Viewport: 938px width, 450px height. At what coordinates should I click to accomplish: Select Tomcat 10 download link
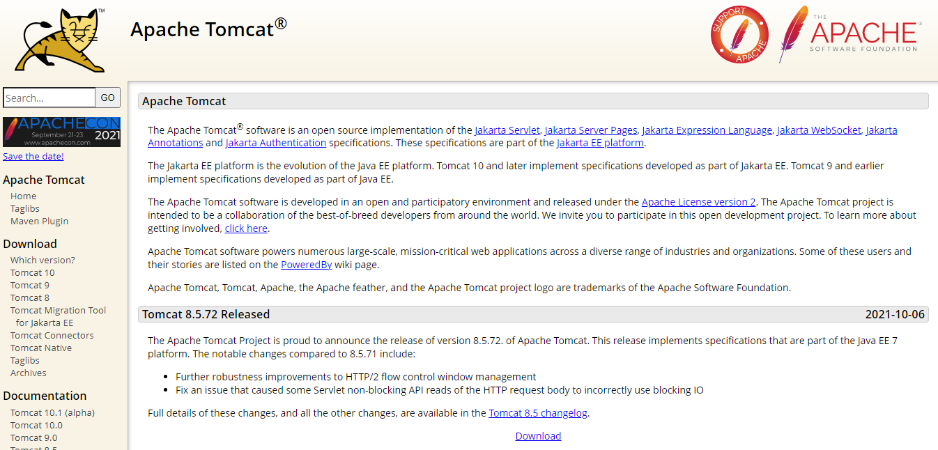pos(32,272)
